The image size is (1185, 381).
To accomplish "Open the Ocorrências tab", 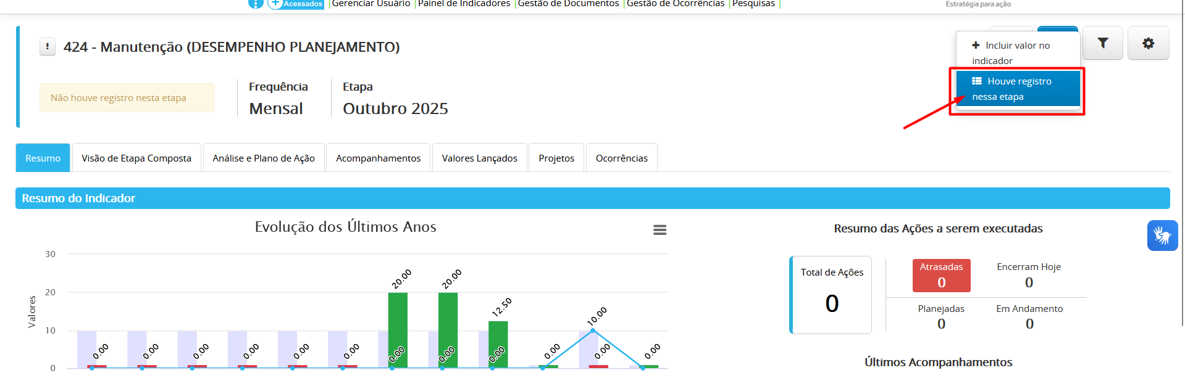I will (621, 158).
